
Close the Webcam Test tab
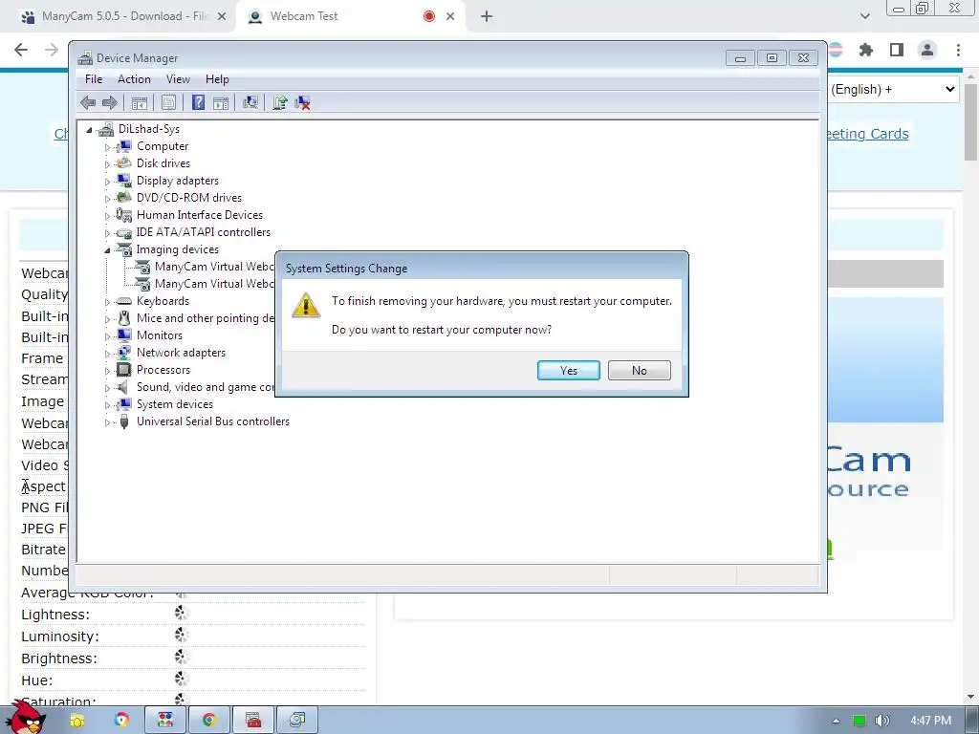(450, 16)
